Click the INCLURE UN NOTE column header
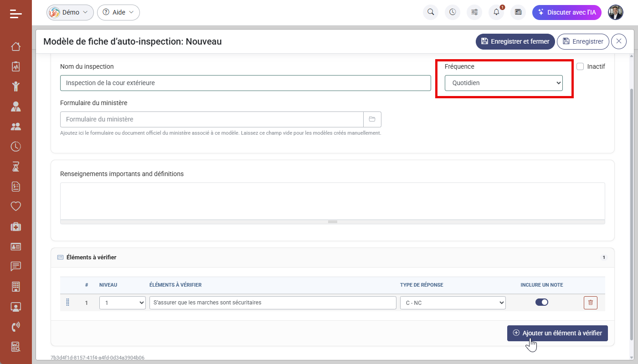The width and height of the screenshot is (638, 364). coord(542,285)
